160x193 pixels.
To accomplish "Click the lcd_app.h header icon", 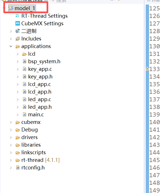I will click(x=24, y=92).
